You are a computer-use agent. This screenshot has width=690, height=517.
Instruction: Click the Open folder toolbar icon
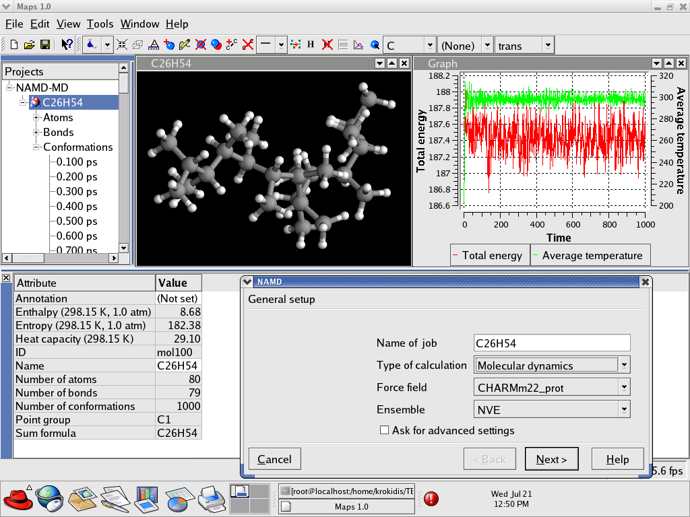29,45
